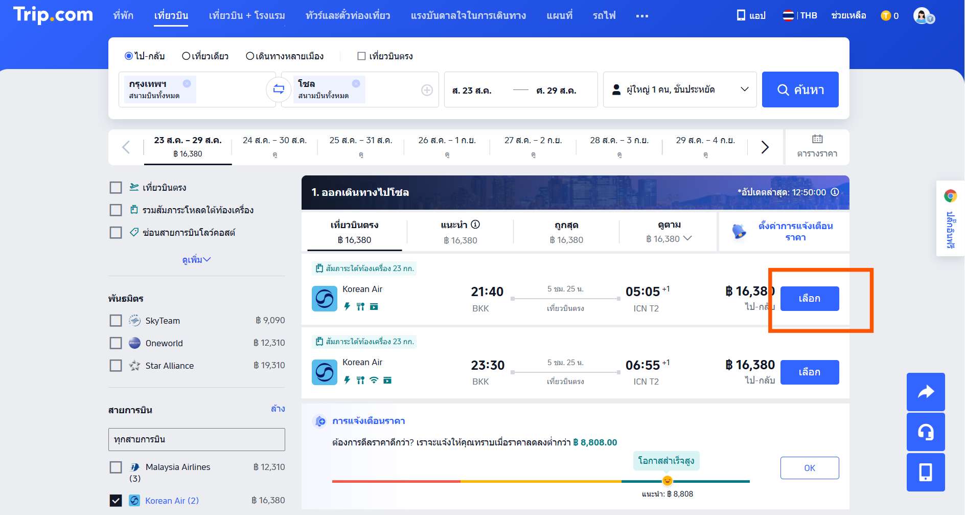Viewport: 965px width, 515px height.
Task: Click the info icon beside last-updated time
Action: click(x=835, y=192)
